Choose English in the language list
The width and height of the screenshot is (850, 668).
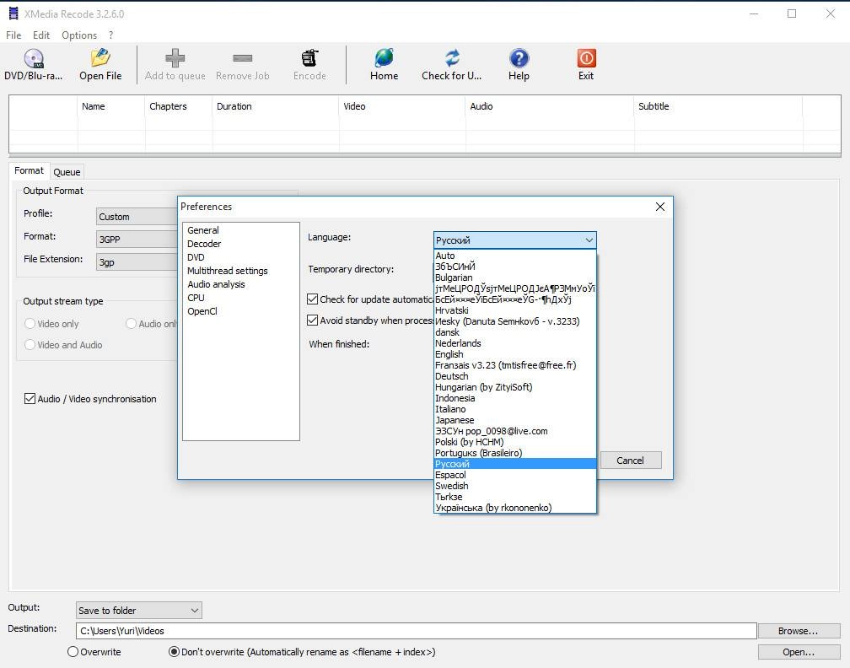pos(515,354)
